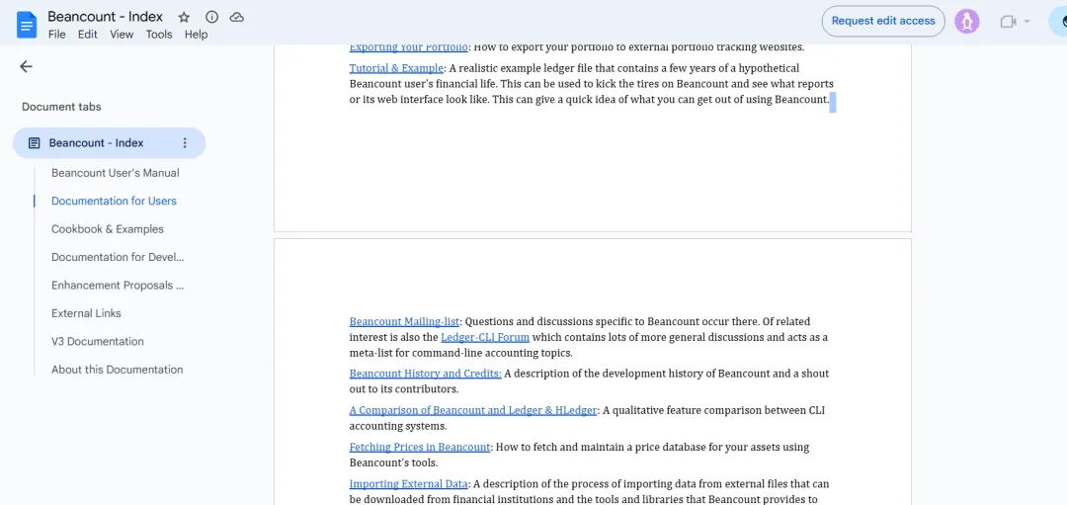Image resolution: width=1067 pixels, height=505 pixels.
Task: Click Request edit access button
Action: coord(883,21)
